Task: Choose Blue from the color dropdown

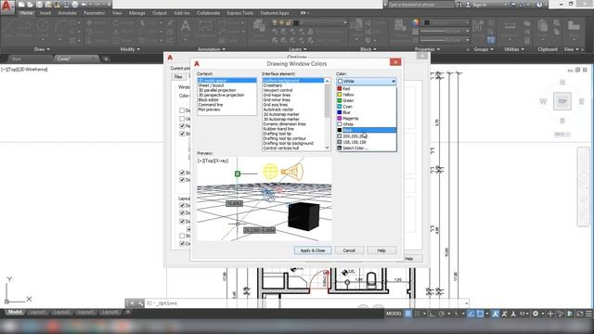Action: pyautogui.click(x=367, y=112)
